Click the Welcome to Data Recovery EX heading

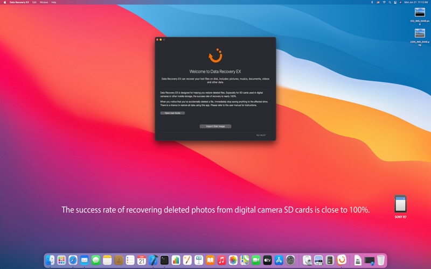pos(215,72)
